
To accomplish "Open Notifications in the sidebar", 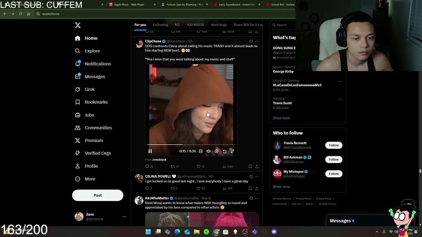I will point(93,64).
